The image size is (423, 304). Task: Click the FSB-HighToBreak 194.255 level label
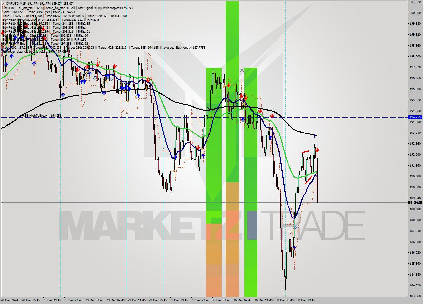pos(42,116)
